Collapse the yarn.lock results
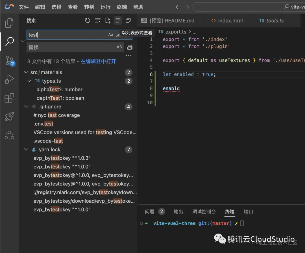 point(26,149)
